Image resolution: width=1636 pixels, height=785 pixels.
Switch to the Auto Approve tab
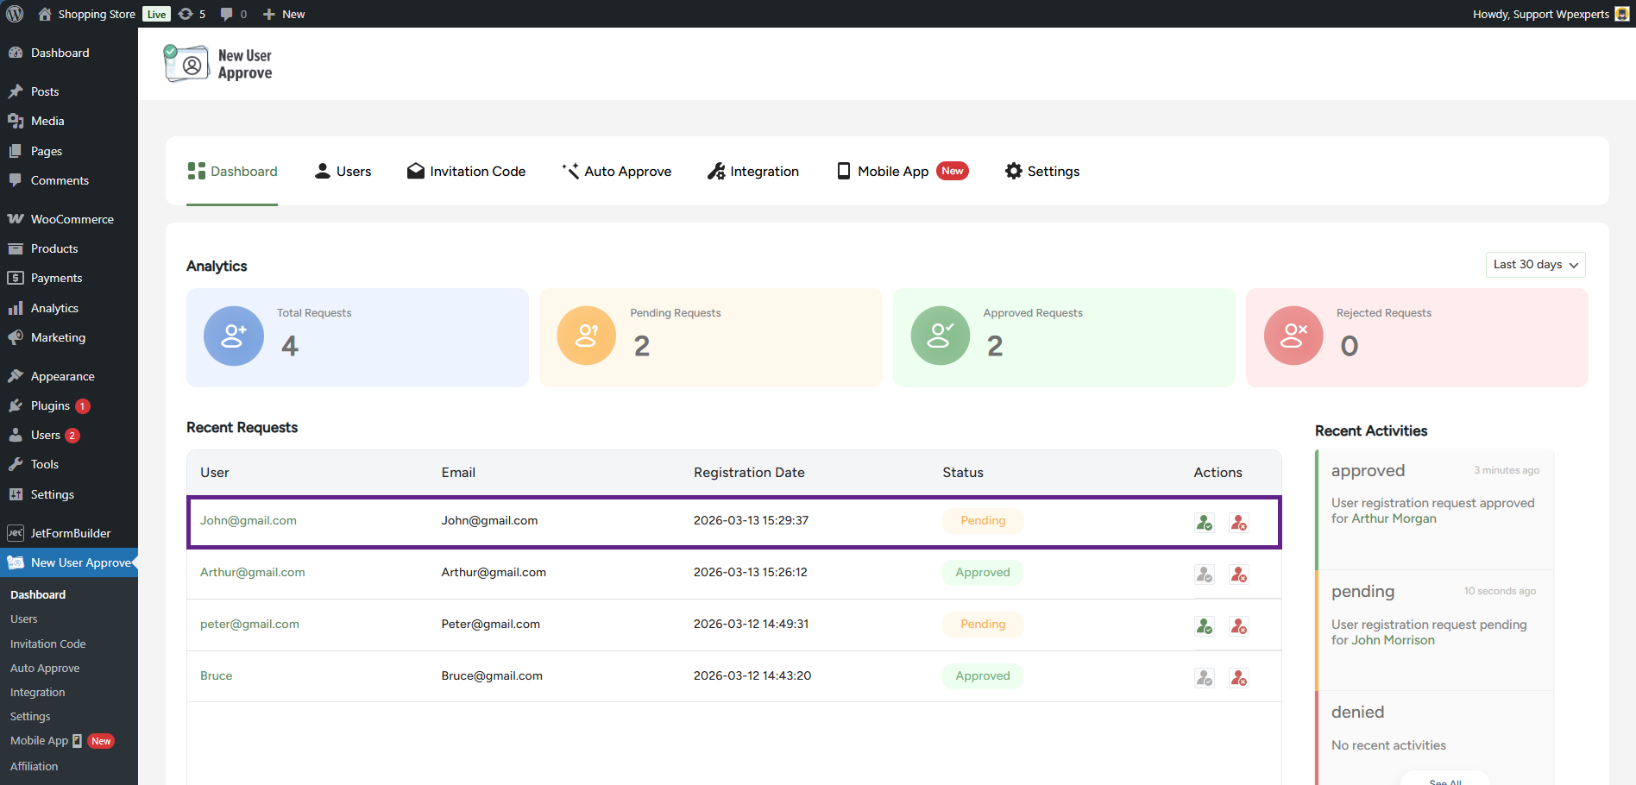click(x=616, y=172)
